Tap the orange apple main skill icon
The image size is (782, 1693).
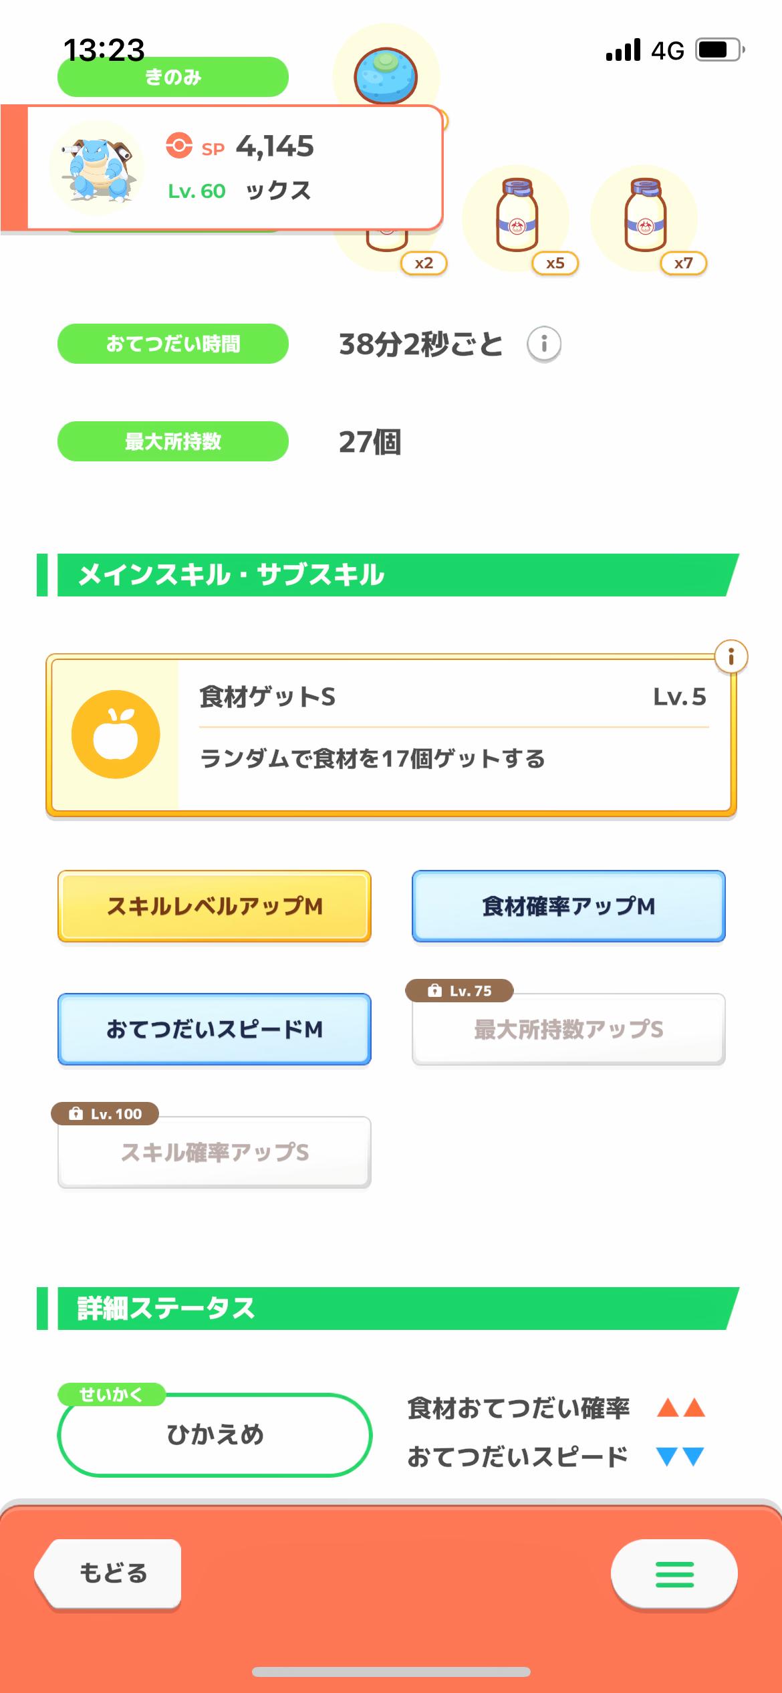click(x=116, y=734)
